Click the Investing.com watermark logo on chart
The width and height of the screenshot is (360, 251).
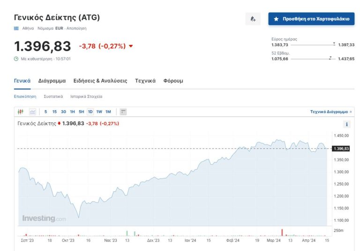click(44, 218)
